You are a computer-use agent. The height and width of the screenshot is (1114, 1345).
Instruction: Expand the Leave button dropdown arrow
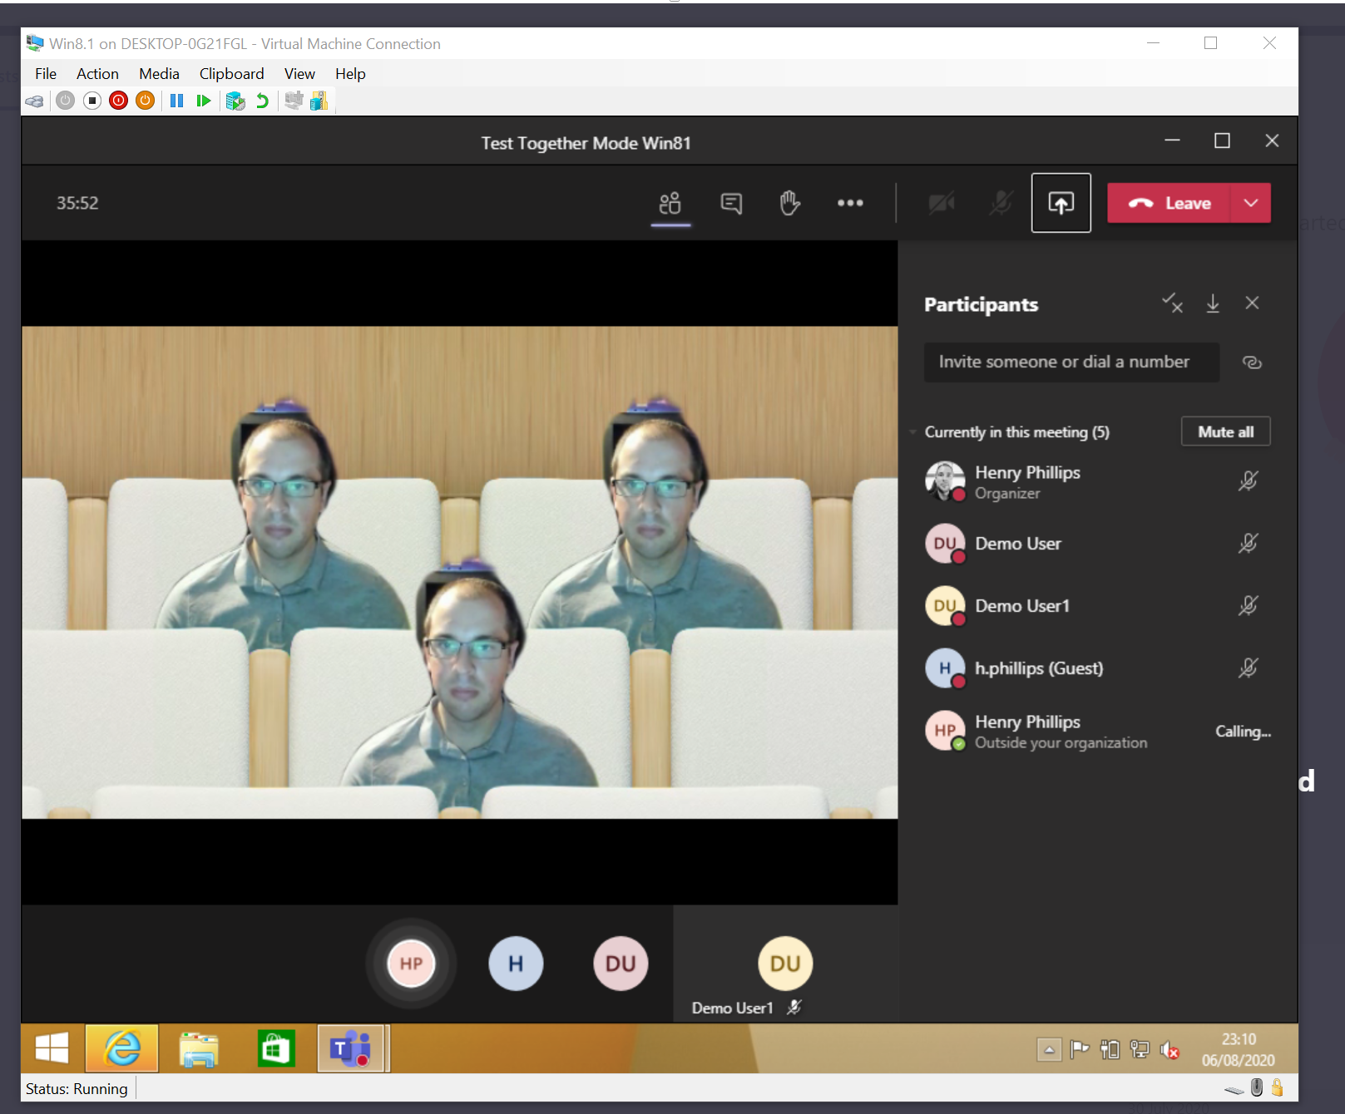click(x=1250, y=204)
